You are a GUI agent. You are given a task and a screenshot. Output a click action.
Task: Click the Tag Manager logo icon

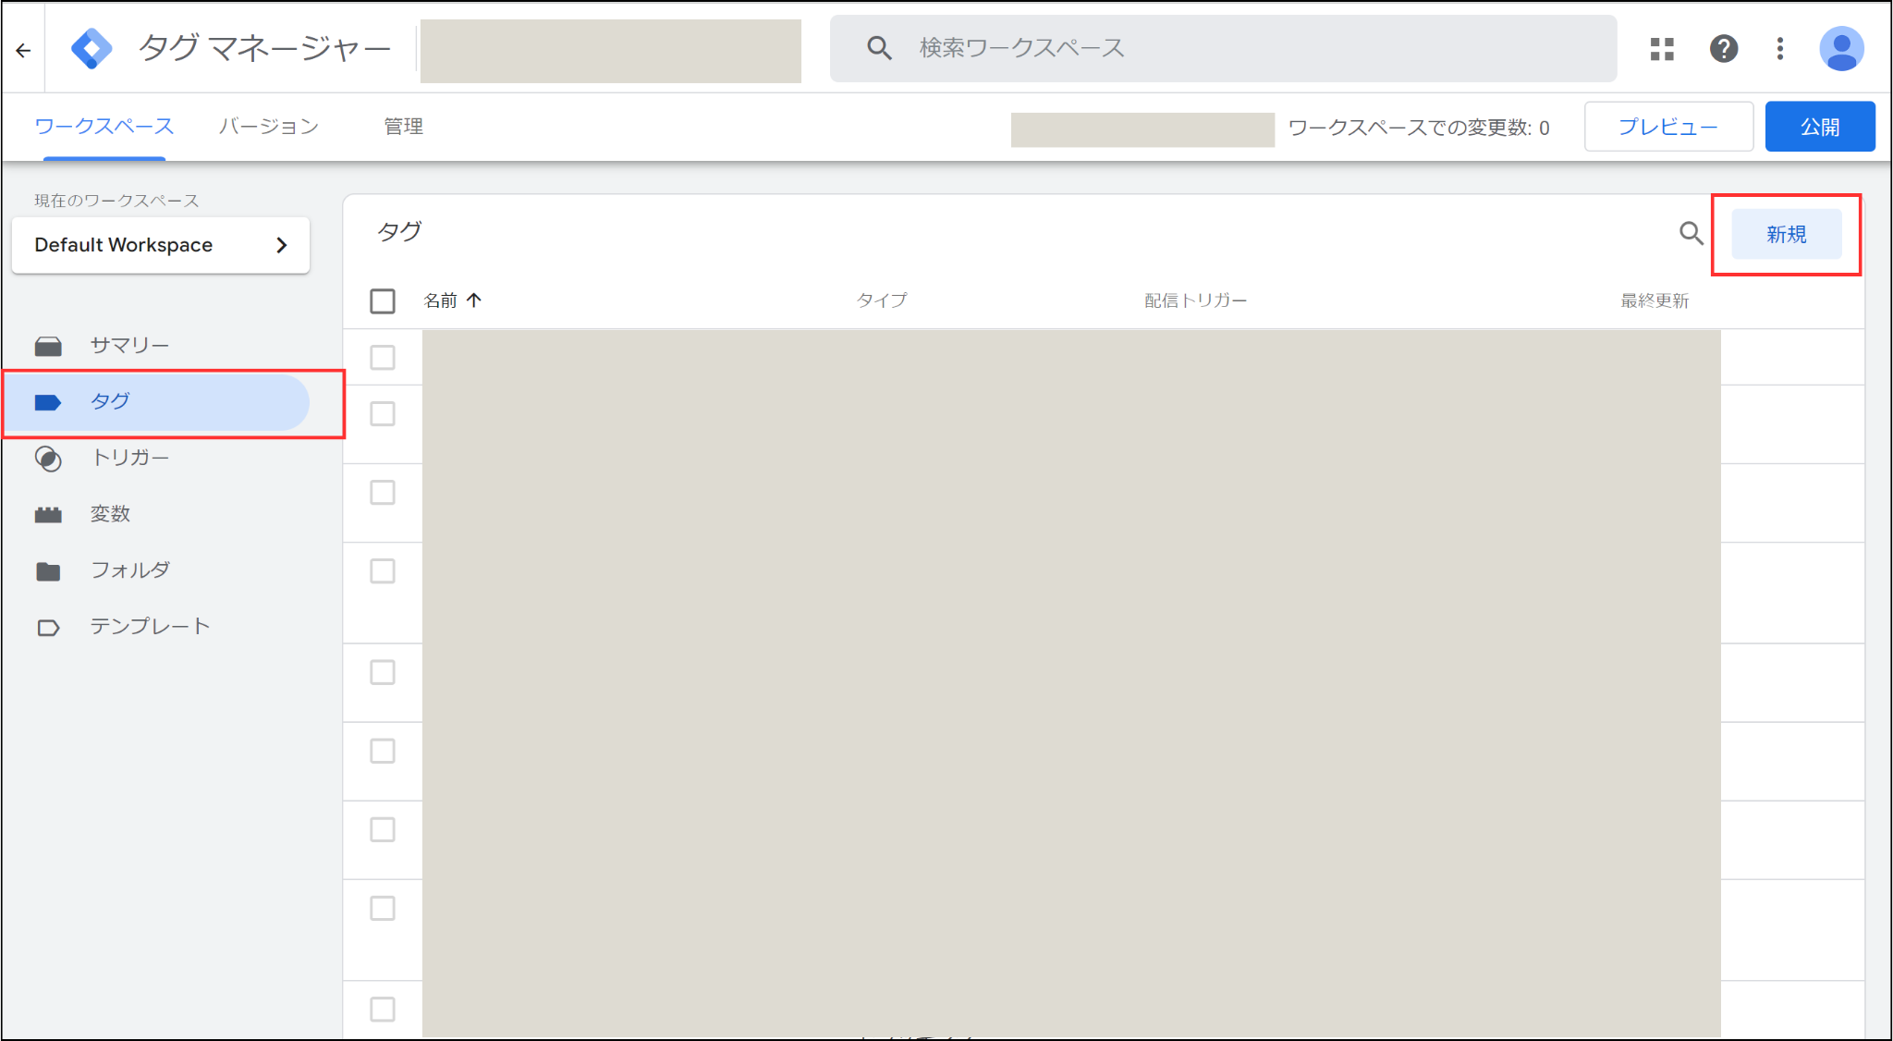point(92,49)
